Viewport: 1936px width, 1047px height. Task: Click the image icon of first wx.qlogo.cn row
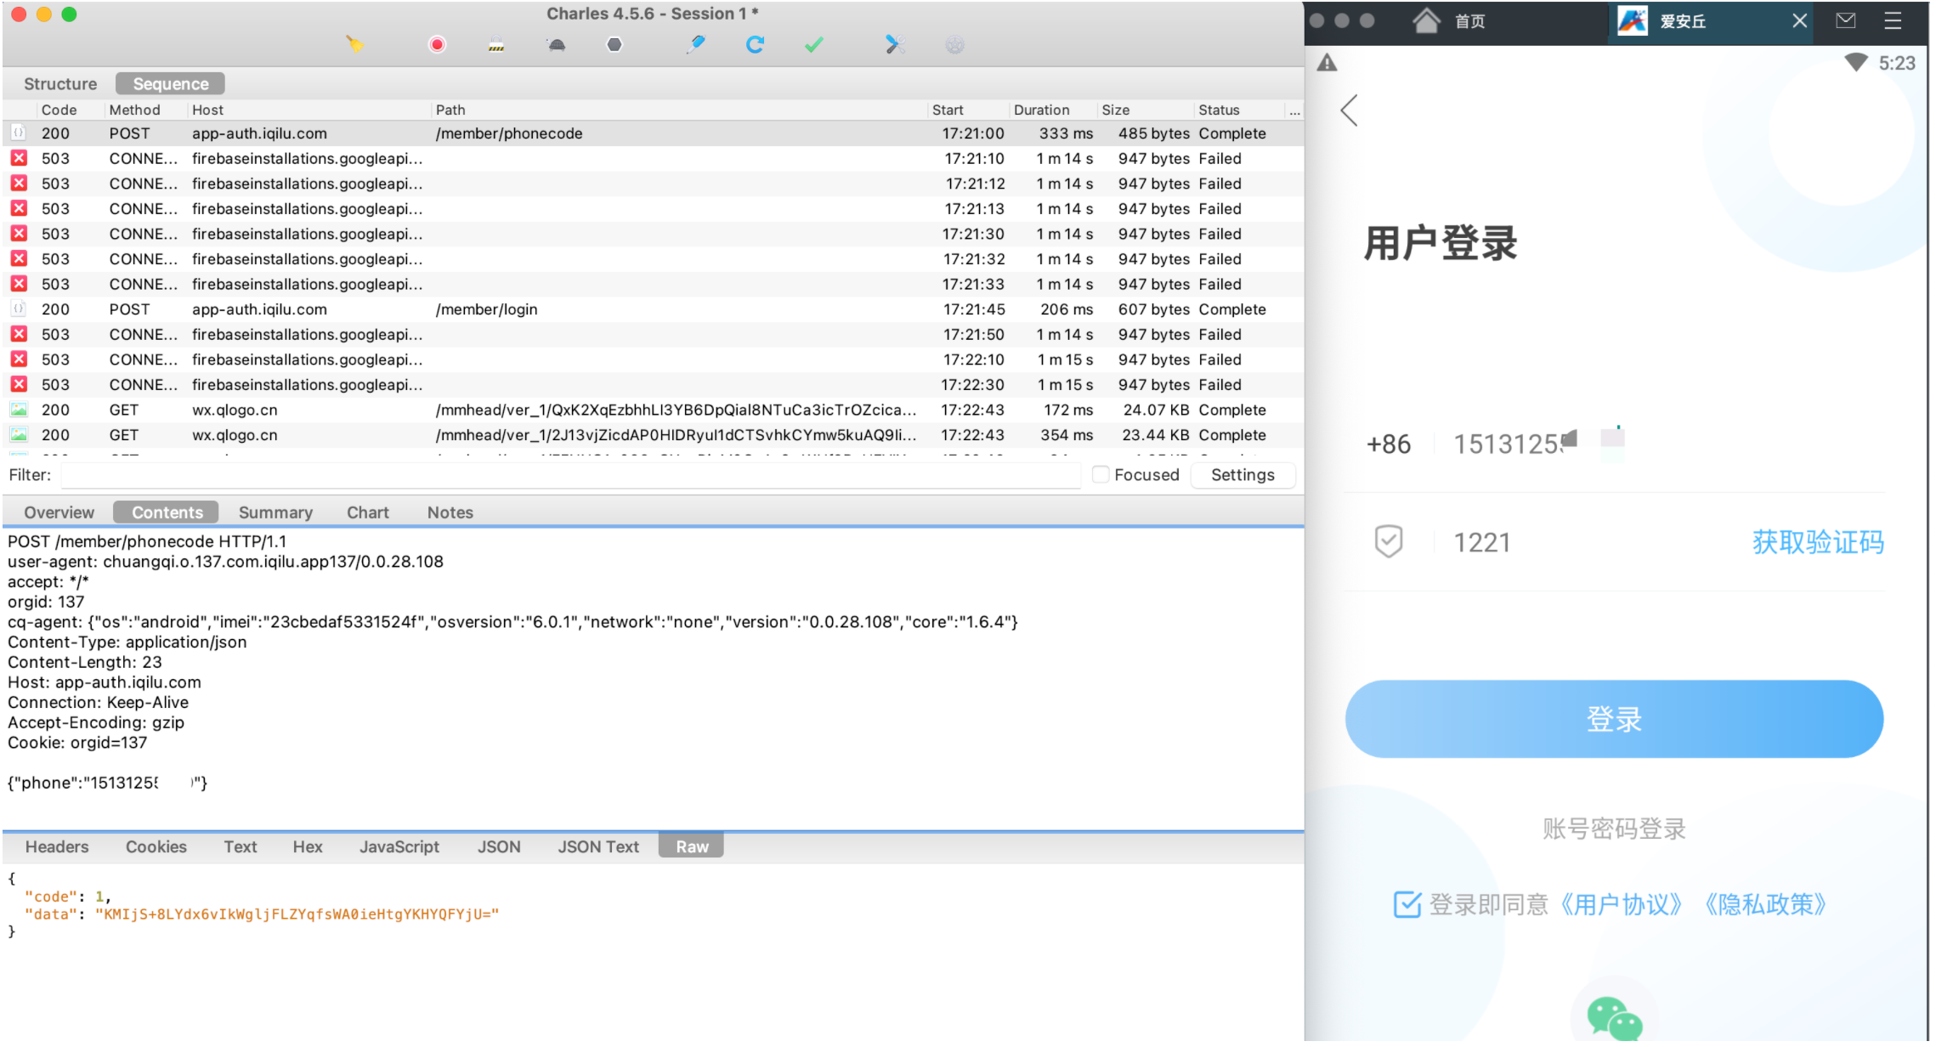pyautogui.click(x=18, y=410)
